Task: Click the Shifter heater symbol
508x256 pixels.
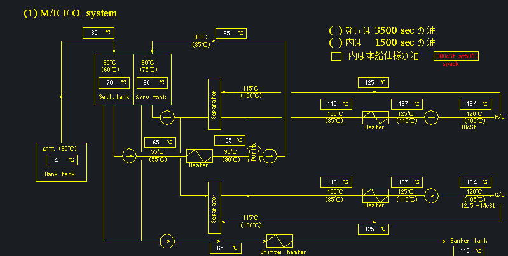Action: pyautogui.click(x=279, y=241)
